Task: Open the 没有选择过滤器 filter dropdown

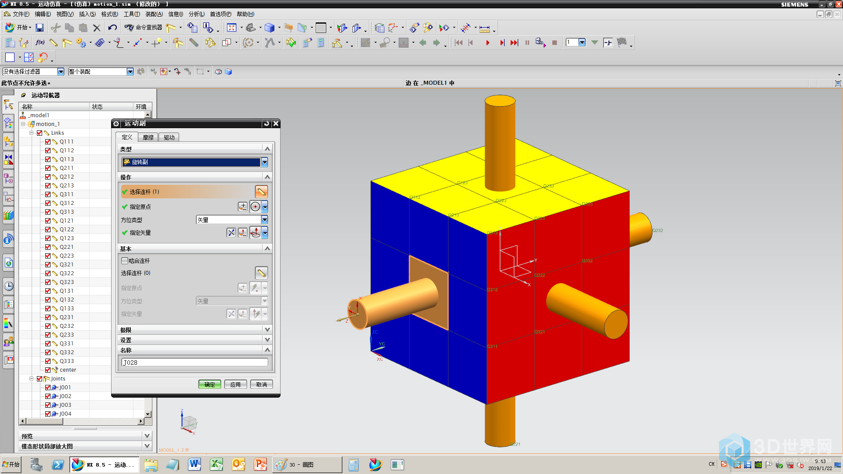Action: [x=61, y=72]
